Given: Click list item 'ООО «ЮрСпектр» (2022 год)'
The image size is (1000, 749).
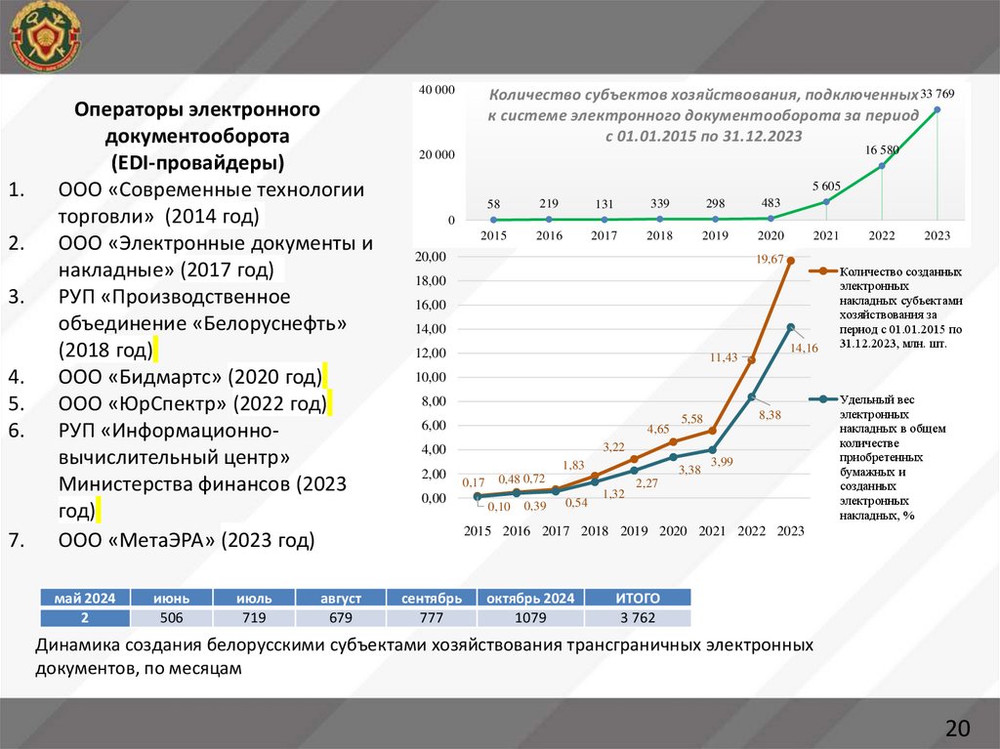Looking at the screenshot, I should tap(192, 404).
